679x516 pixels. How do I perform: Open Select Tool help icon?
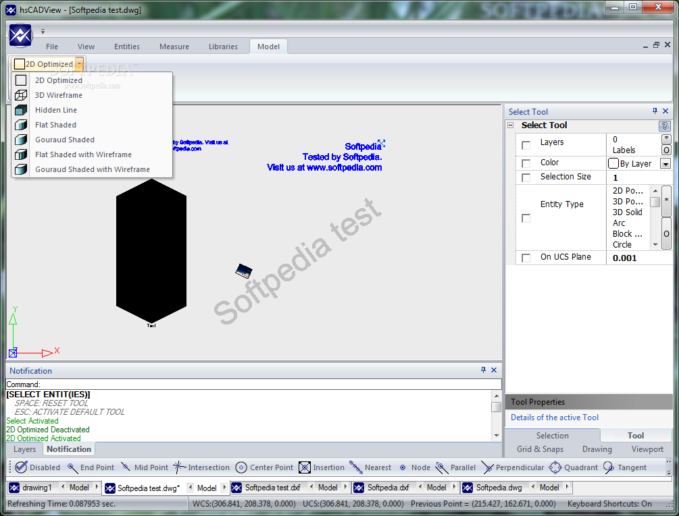click(x=664, y=125)
